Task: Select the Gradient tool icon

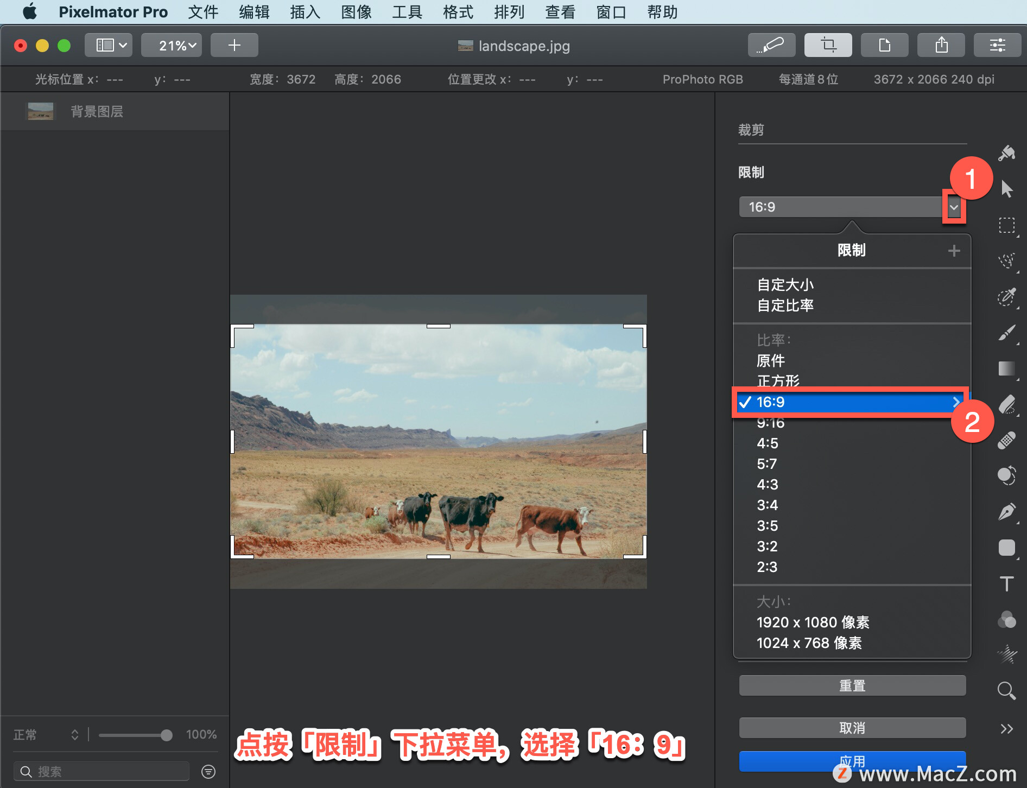Action: coord(1007,368)
